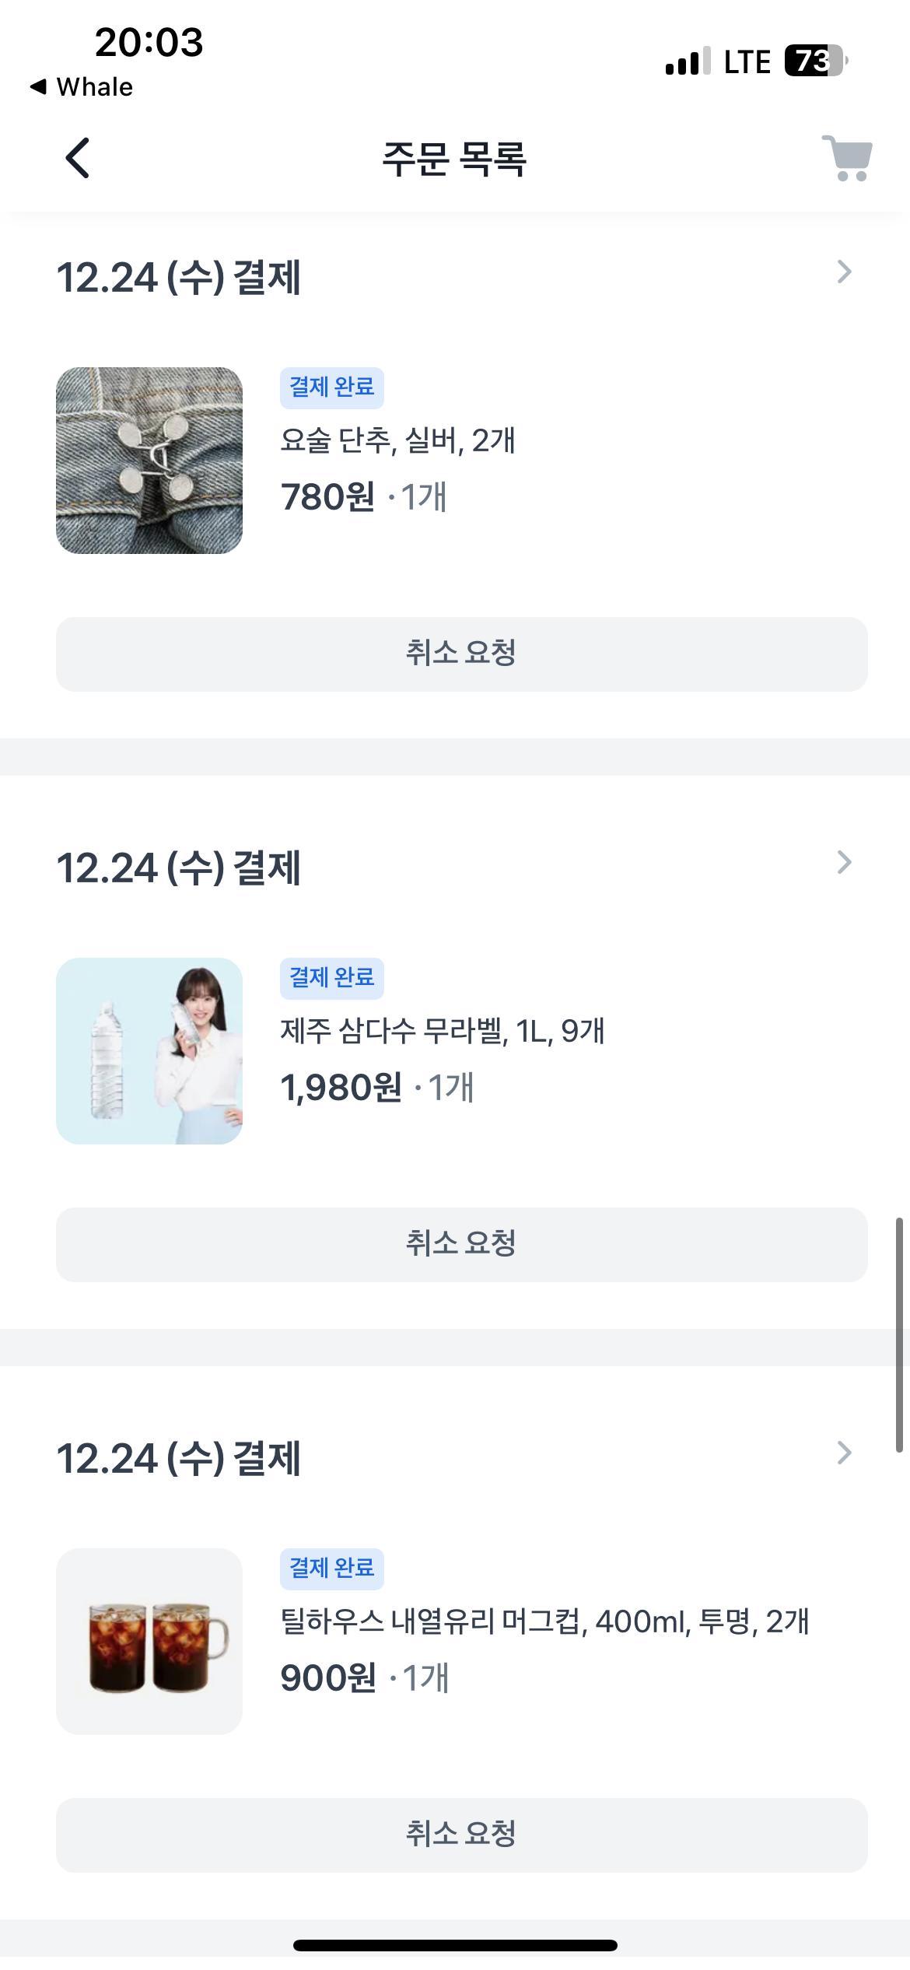Tap the status bar clock 20:03
Viewport: 910px width, 1970px height.
[149, 42]
